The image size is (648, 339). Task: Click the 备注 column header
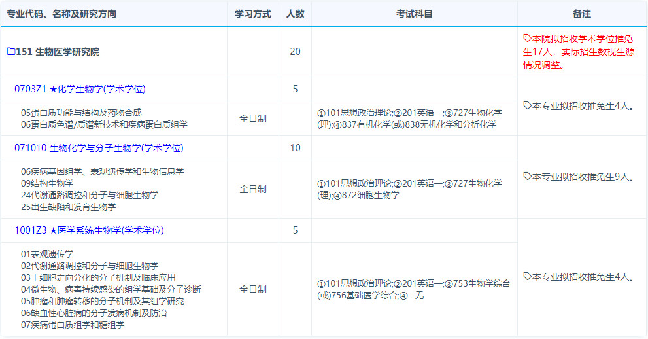pyautogui.click(x=581, y=14)
